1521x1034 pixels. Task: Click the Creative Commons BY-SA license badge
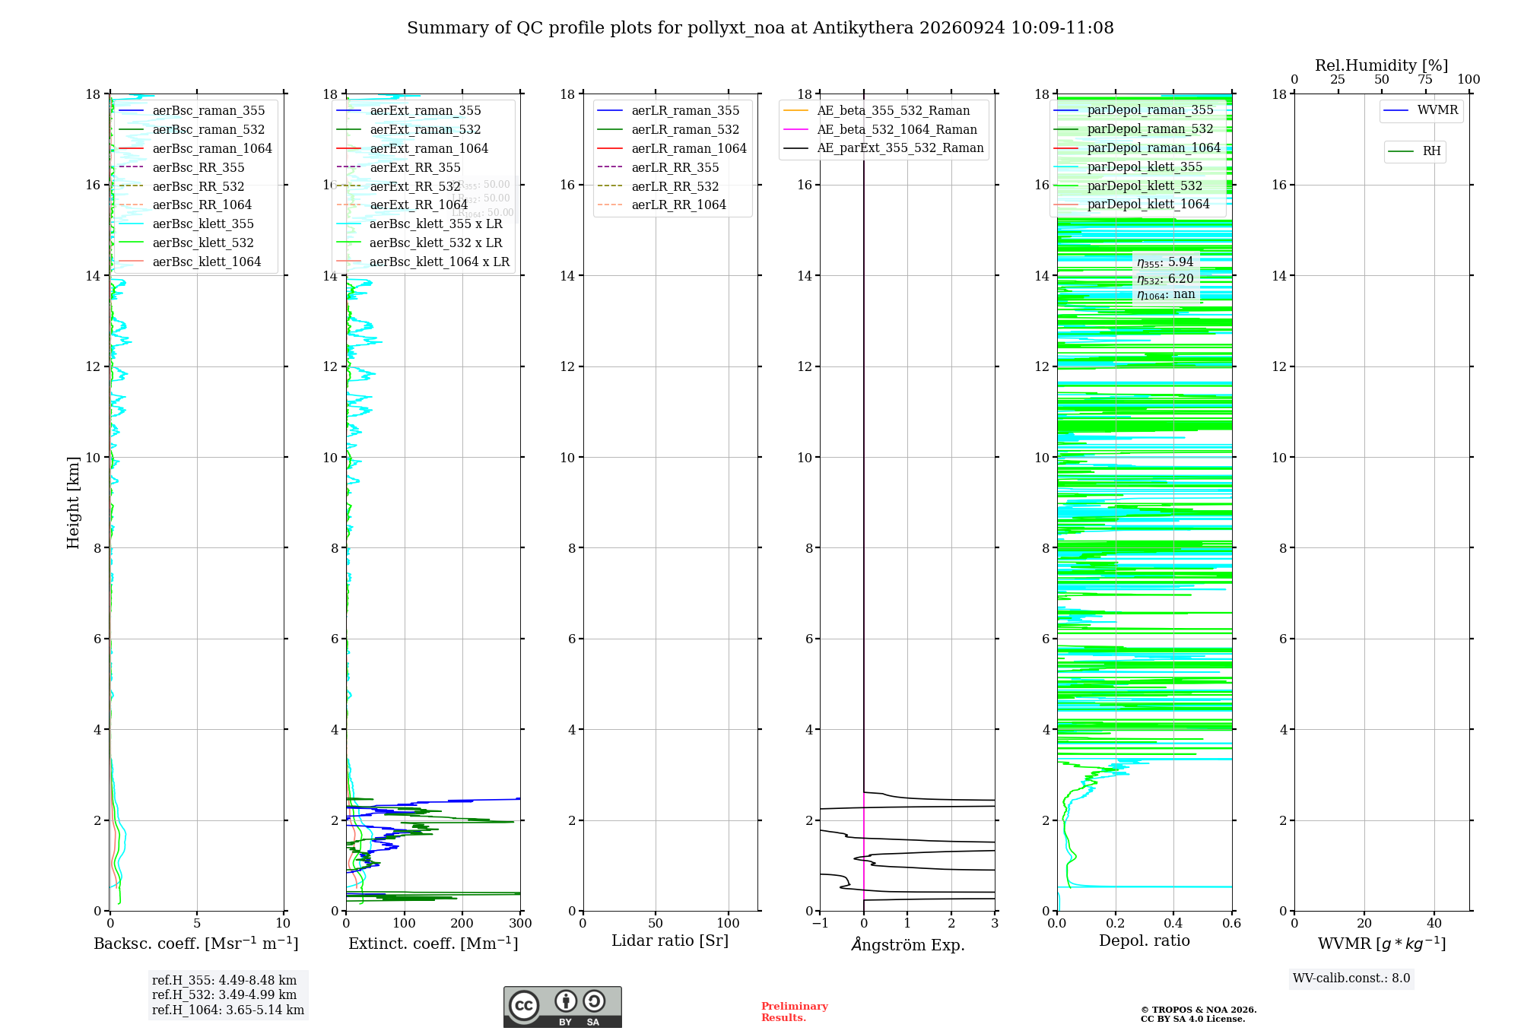(x=562, y=1007)
